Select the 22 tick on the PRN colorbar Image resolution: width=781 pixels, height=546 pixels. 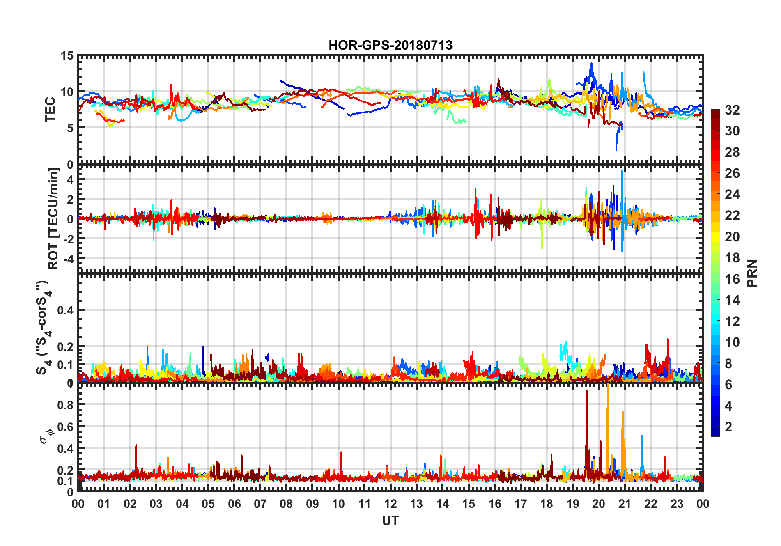point(732,216)
